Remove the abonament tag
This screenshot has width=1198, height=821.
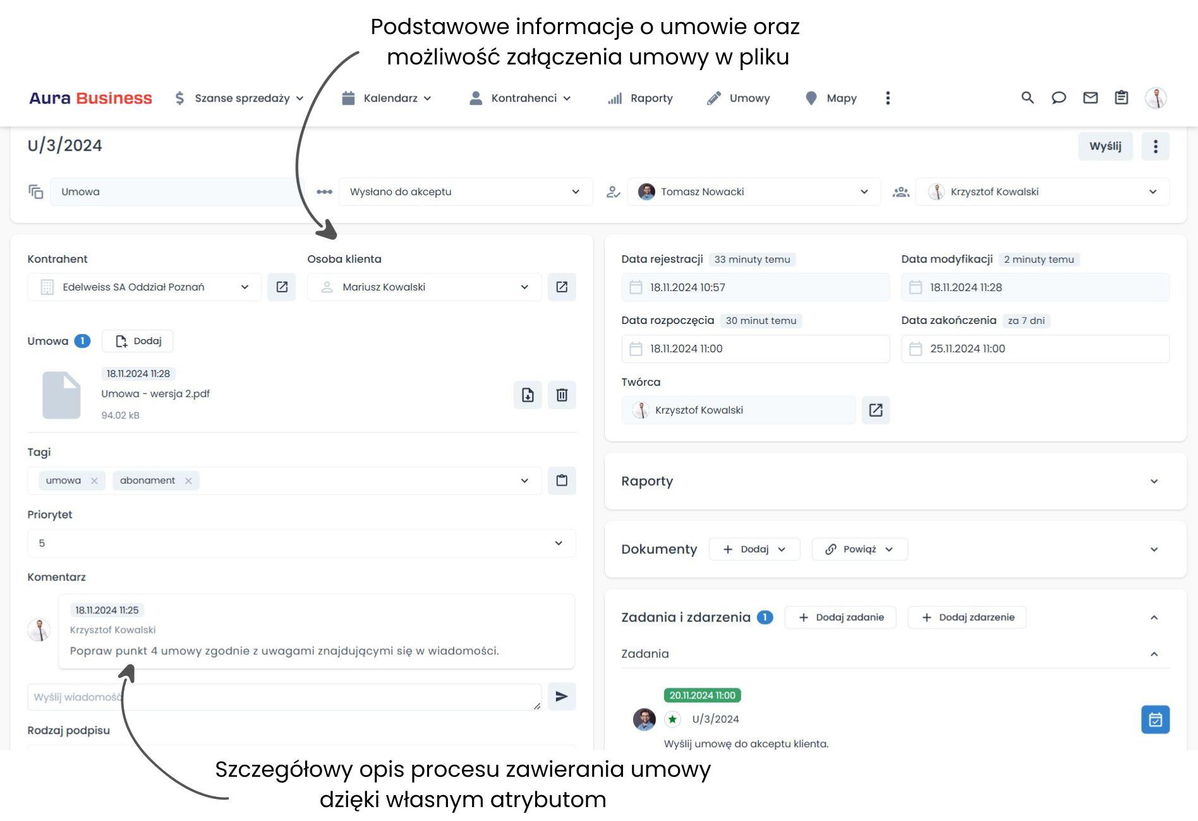coord(188,480)
